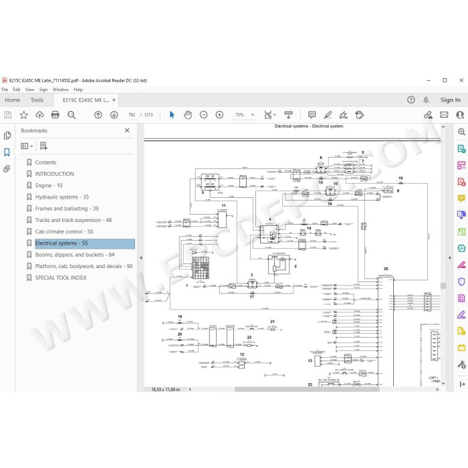Open the View menu

tap(30, 90)
